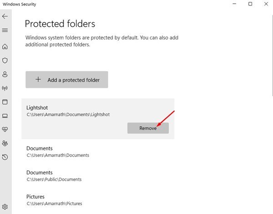
Task: Open the hamburger navigation menu
Action: (x=5, y=31)
